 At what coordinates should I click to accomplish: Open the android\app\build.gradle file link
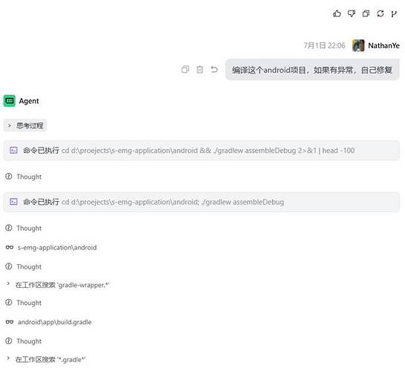point(54,322)
